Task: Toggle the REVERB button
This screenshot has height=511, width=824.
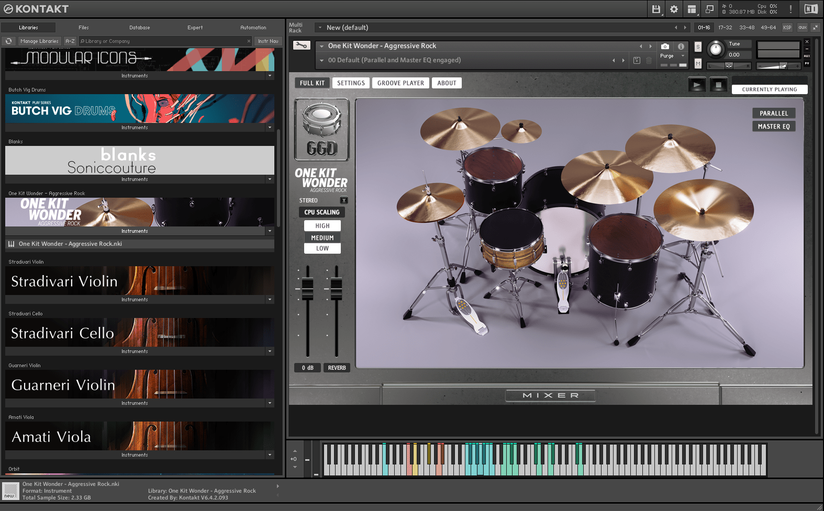Action: point(337,368)
